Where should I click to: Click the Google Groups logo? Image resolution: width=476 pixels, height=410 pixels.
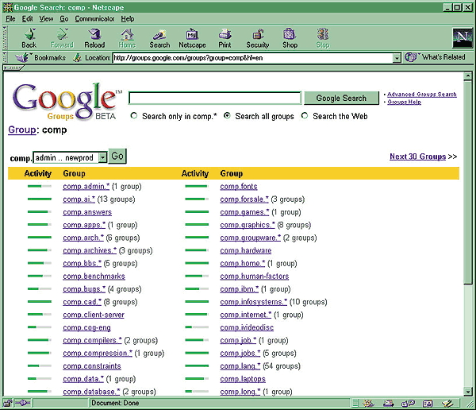click(66, 102)
